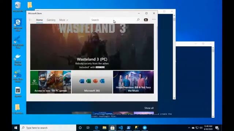Click the magnifier search icon in Store
This screenshot has height=131, width=234.
[x=138, y=20]
